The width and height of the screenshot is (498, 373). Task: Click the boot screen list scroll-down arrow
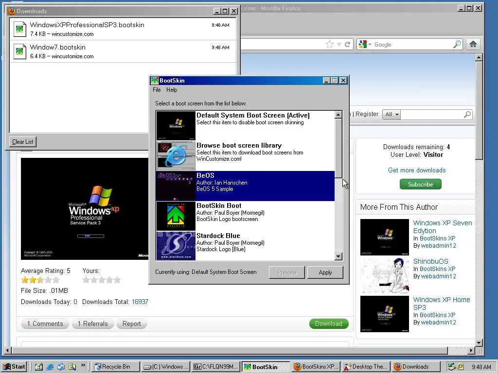(338, 256)
